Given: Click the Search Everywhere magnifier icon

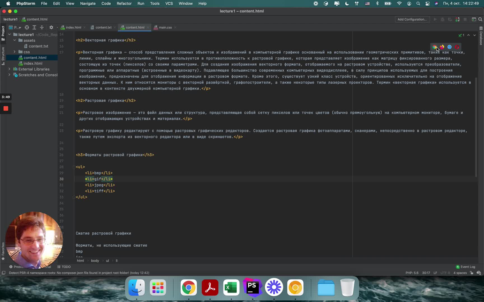Looking at the screenshot, I should click(480, 19).
